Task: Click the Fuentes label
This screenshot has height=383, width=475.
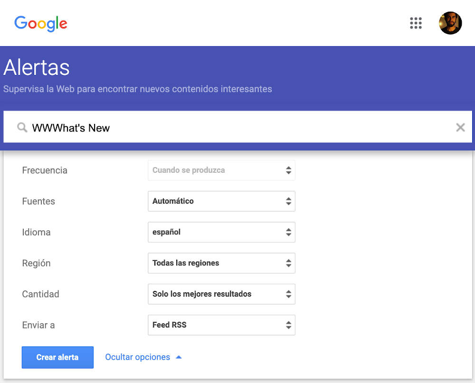Action: (x=38, y=201)
